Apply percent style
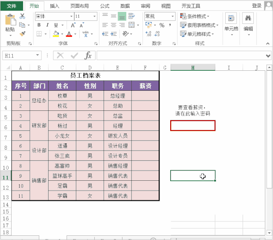This screenshot has width=273, height=240. tap(162, 25)
